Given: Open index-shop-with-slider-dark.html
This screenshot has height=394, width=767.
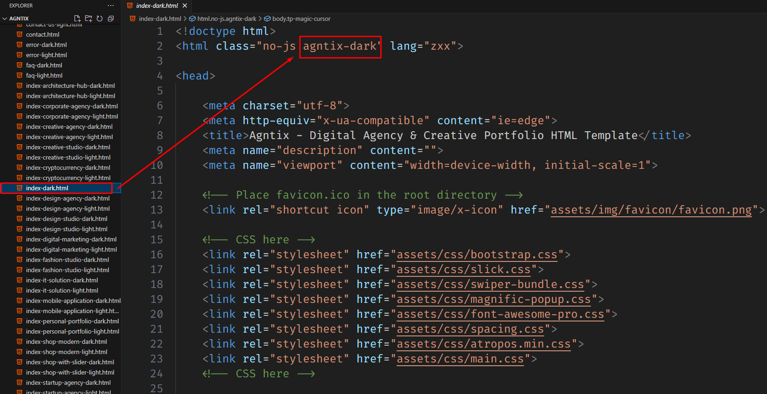Looking at the screenshot, I should point(70,362).
